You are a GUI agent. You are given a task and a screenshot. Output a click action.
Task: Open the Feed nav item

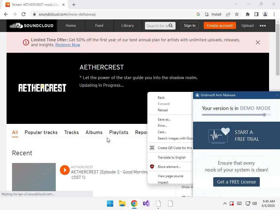pyautogui.click(x=99, y=25)
